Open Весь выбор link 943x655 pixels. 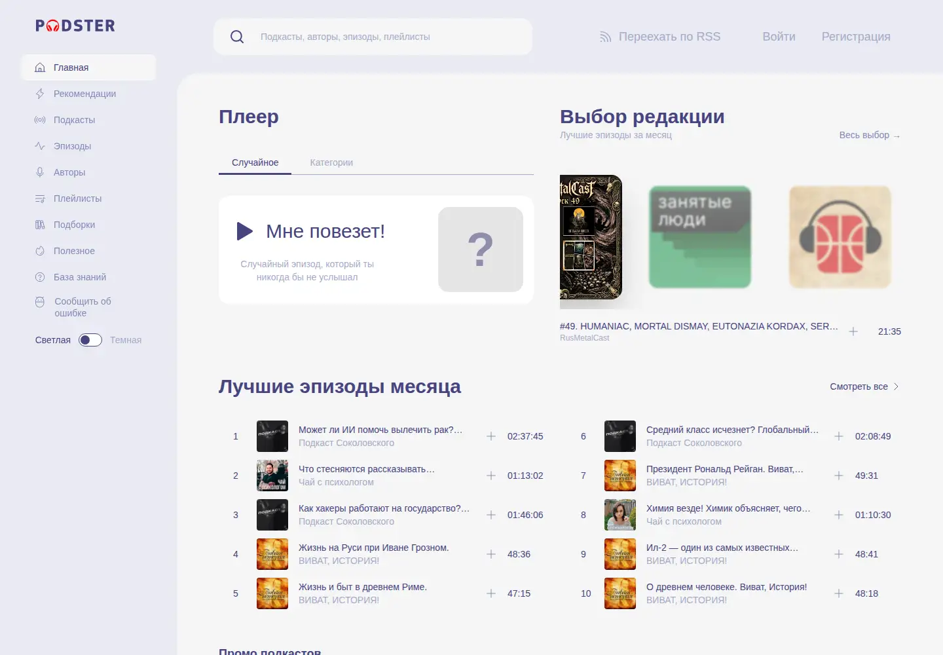tap(870, 135)
